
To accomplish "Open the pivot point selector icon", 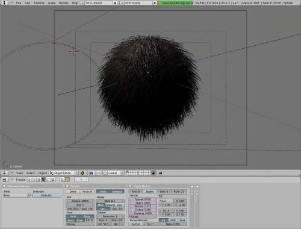I will point(92,173).
